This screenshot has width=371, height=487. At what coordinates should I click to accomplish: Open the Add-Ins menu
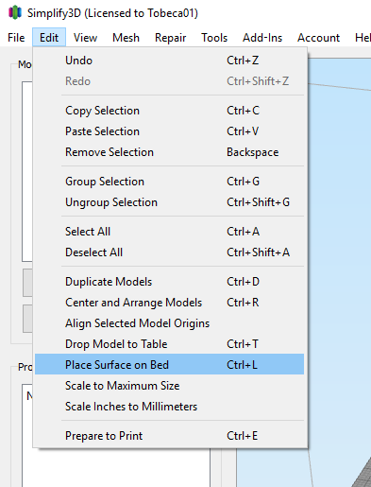tap(262, 38)
